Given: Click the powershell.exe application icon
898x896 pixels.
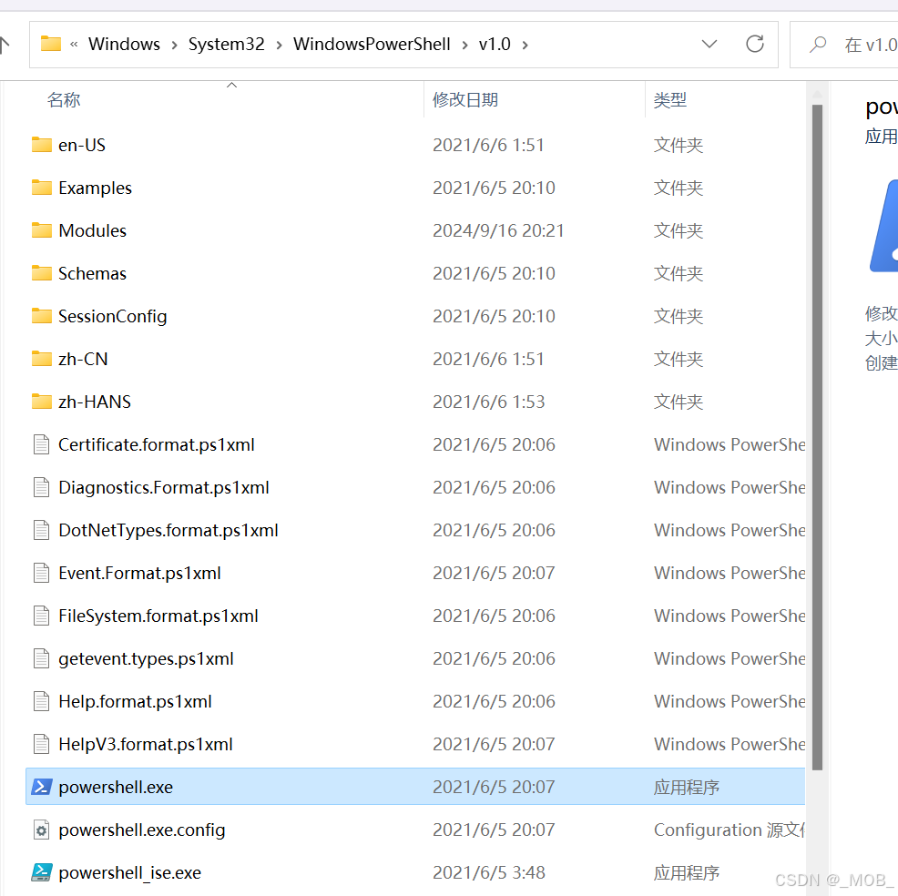Looking at the screenshot, I should 42,787.
